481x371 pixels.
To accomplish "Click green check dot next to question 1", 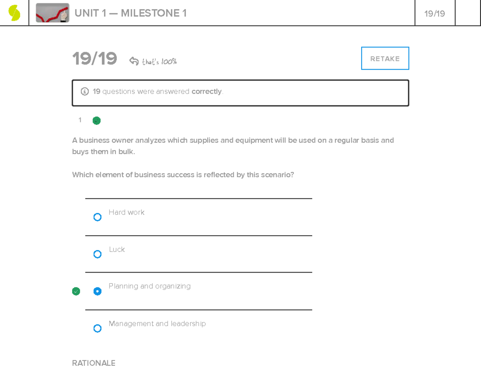I will point(97,120).
